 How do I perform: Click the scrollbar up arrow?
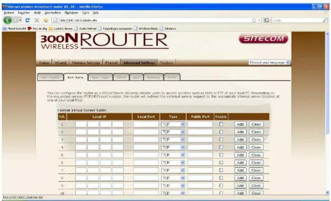click(327, 34)
